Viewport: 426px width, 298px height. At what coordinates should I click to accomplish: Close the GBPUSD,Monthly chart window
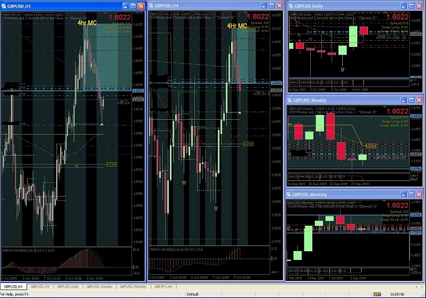tap(419, 195)
